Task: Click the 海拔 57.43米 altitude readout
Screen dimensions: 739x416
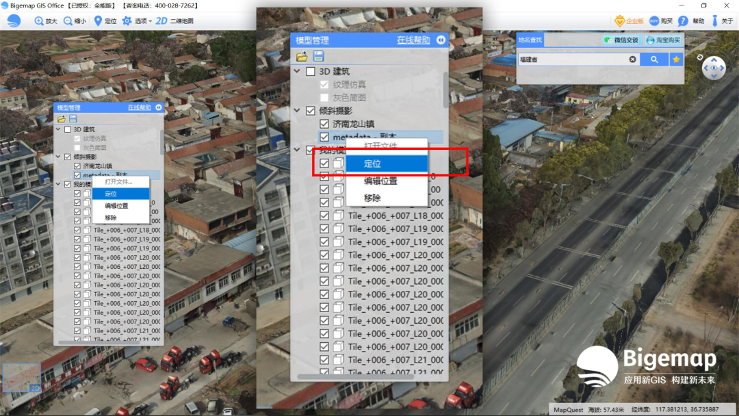Action: (606, 409)
